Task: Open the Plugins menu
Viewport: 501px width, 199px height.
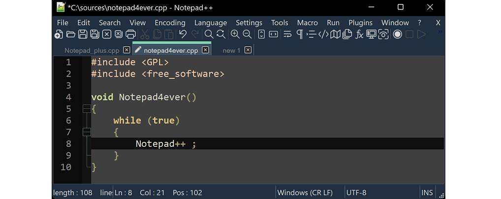Action: (x=360, y=23)
